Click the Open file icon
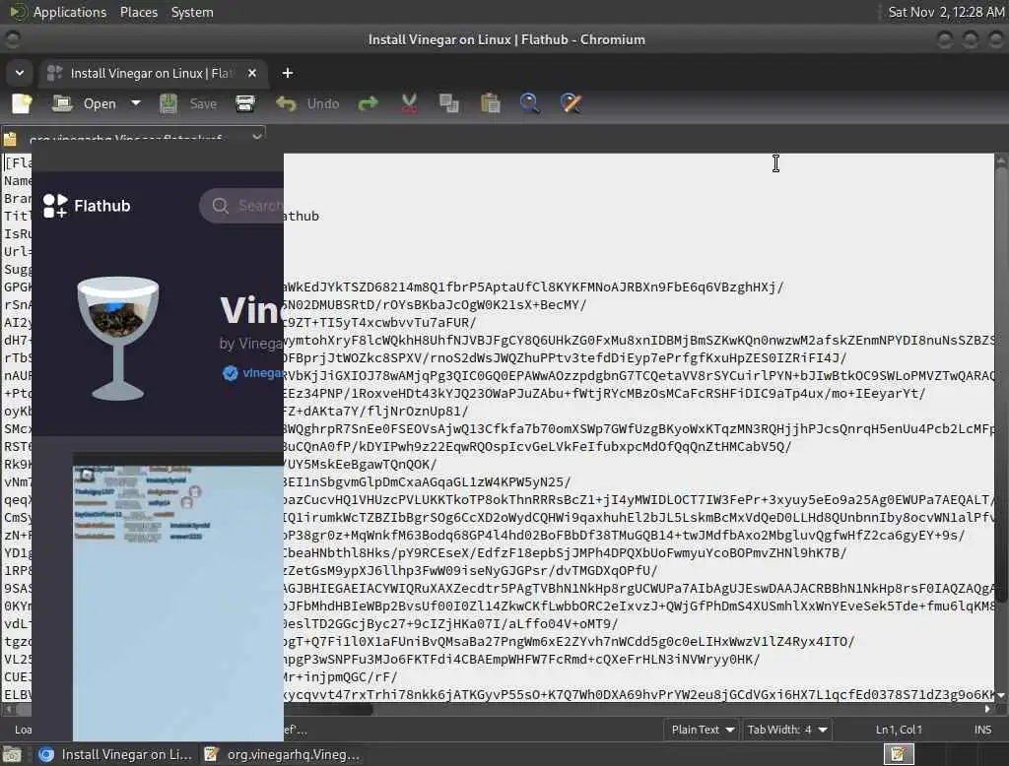The width and height of the screenshot is (1009, 766). click(x=62, y=103)
